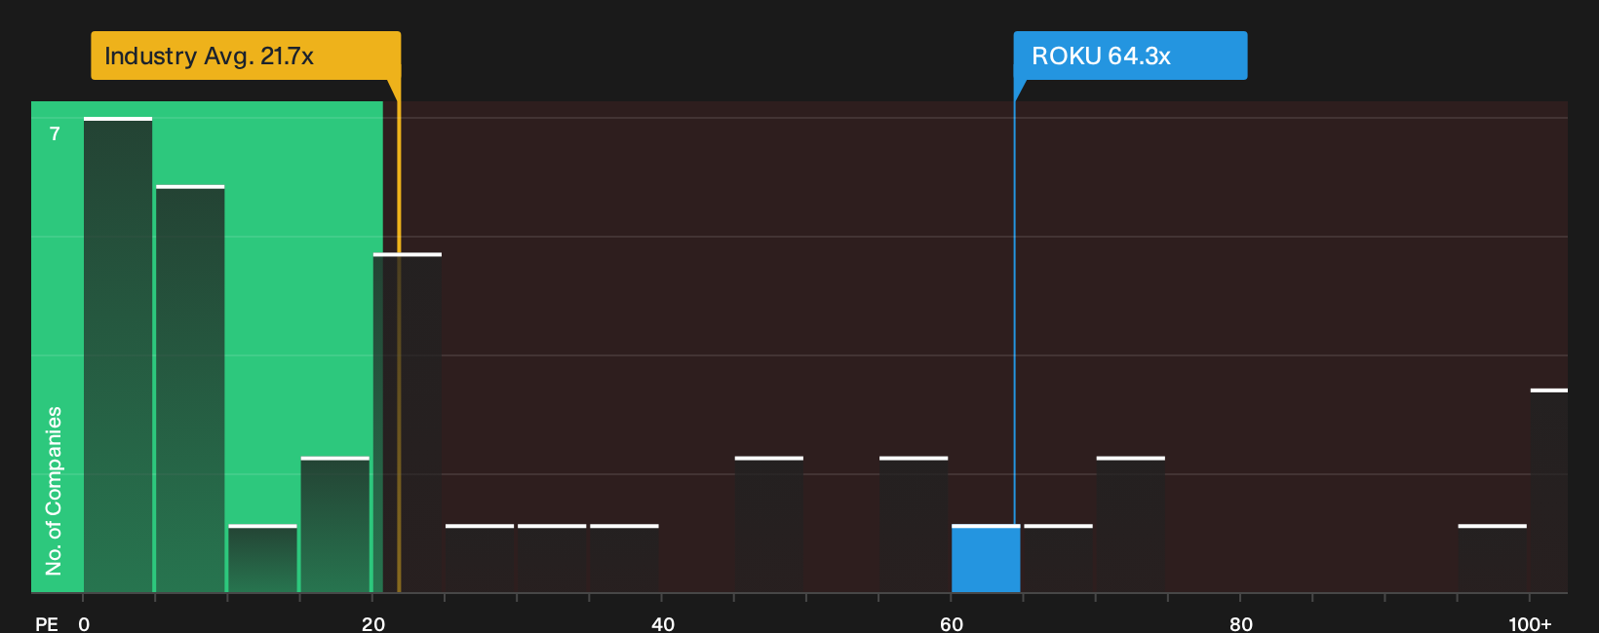The width and height of the screenshot is (1599, 633).
Task: Click the x-axis tick label 60
Action: coord(952,624)
